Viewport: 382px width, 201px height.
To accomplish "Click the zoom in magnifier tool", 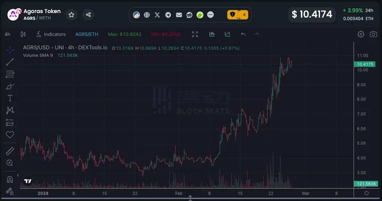I will coord(10,163).
